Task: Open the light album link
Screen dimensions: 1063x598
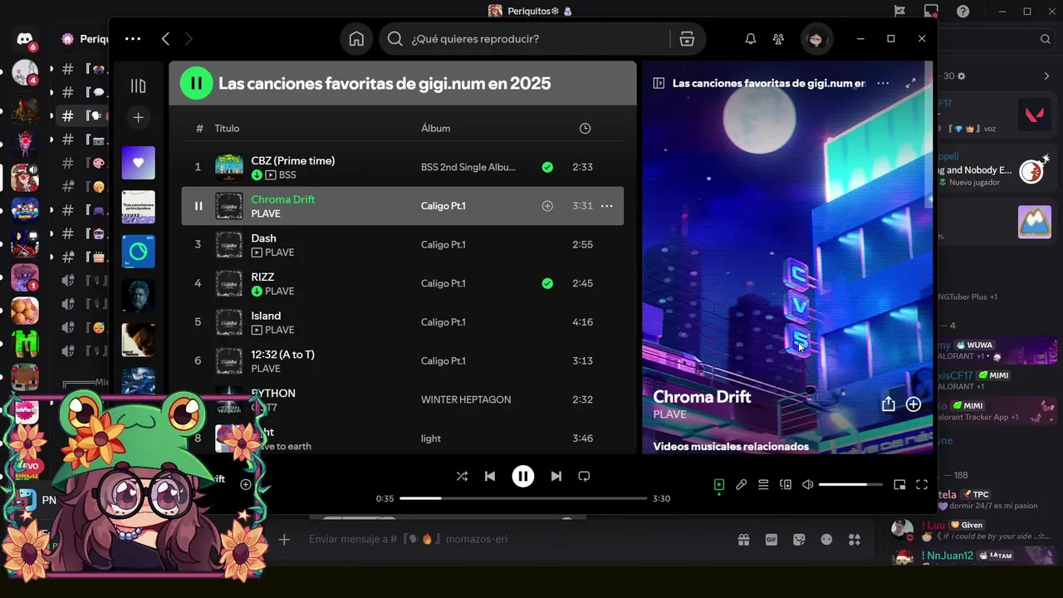Action: pyautogui.click(x=431, y=439)
